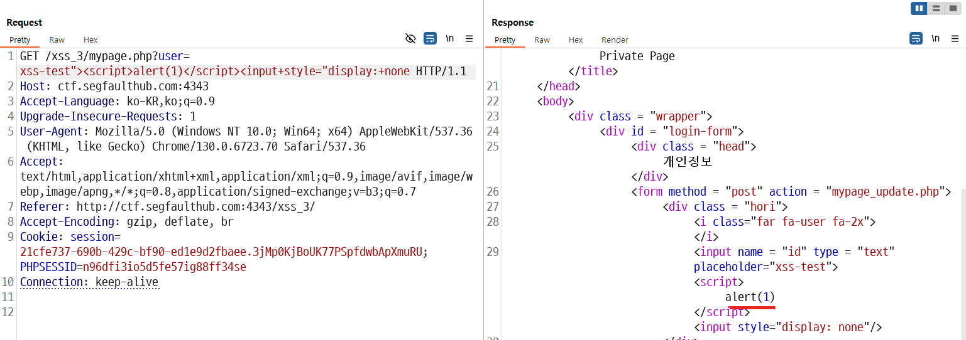Click the input name = "id" type line
This screenshot has width=966, height=340.
(x=794, y=252)
